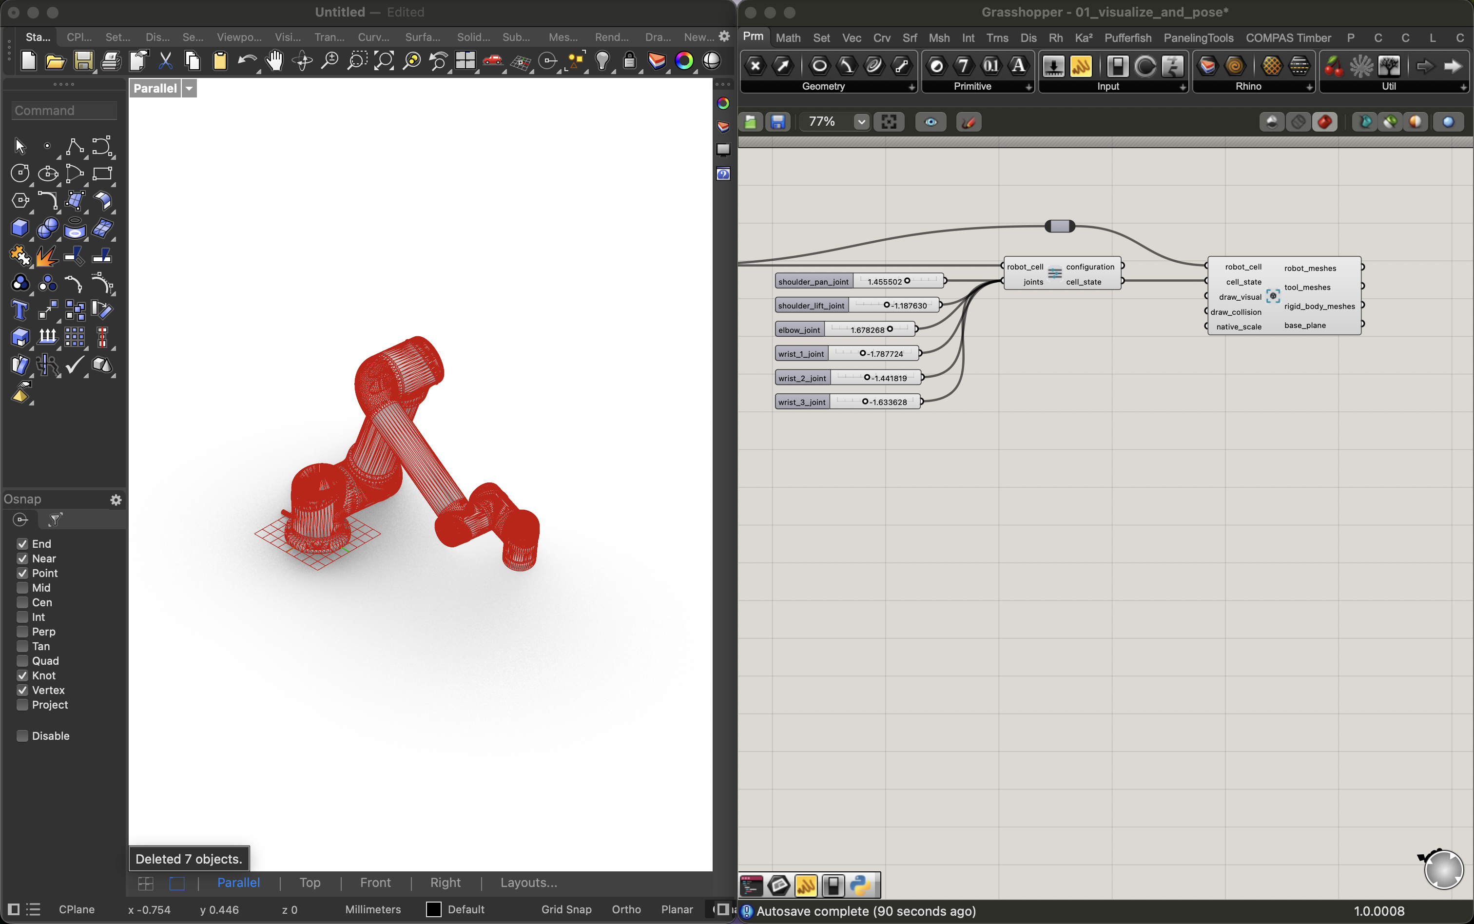Switch to the Math tab in Grasshopper
The image size is (1474, 924).
(x=788, y=38)
